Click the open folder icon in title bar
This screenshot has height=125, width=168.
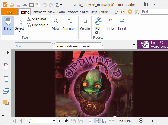(12, 5)
